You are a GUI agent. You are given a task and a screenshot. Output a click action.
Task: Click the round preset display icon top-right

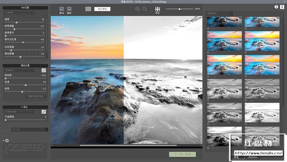[276, 7]
